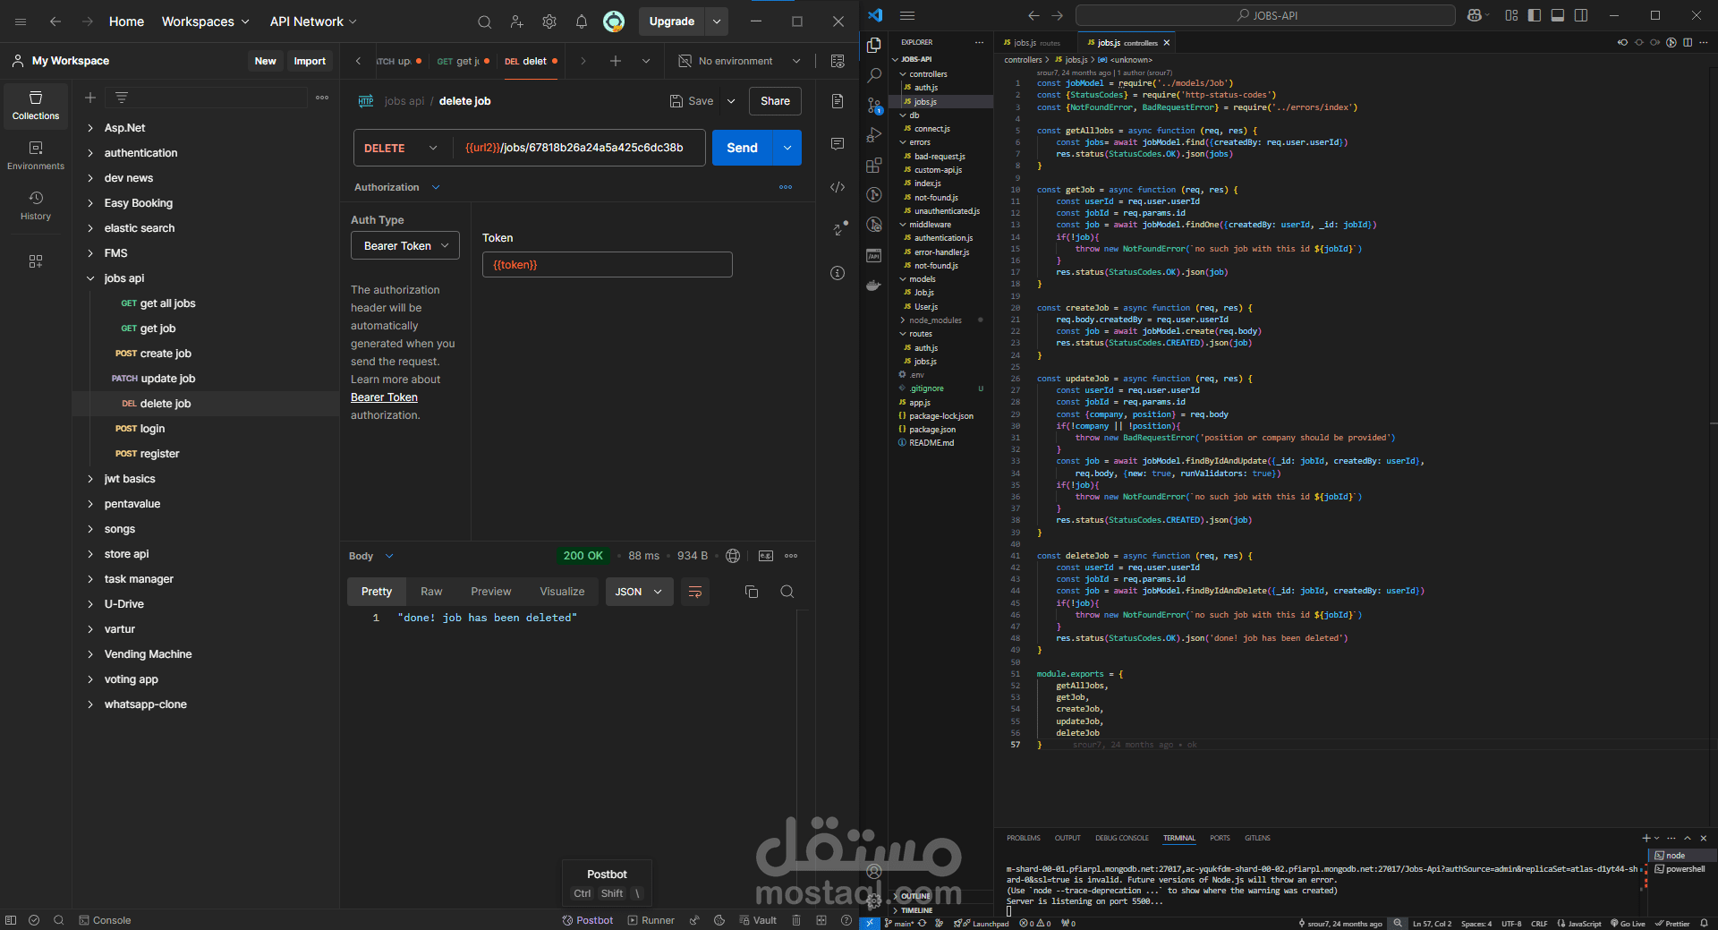Open Postman request comments panel
The image size is (1718, 930).
coord(838,144)
